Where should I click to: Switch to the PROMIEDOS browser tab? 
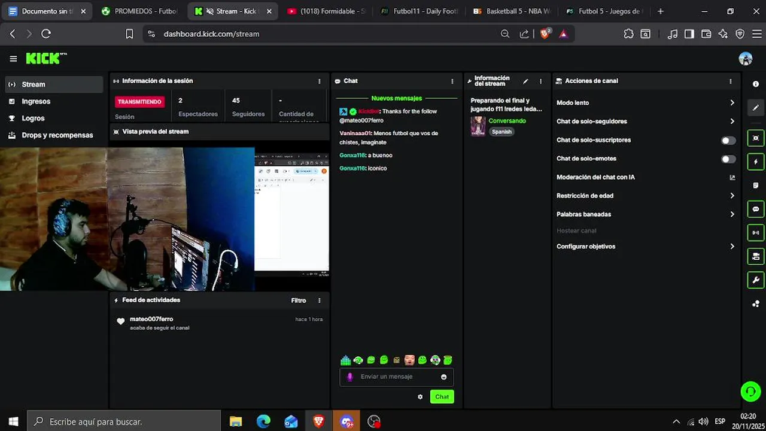pyautogui.click(x=141, y=11)
